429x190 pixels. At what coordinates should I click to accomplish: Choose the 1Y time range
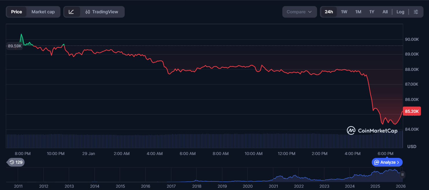coord(372,12)
